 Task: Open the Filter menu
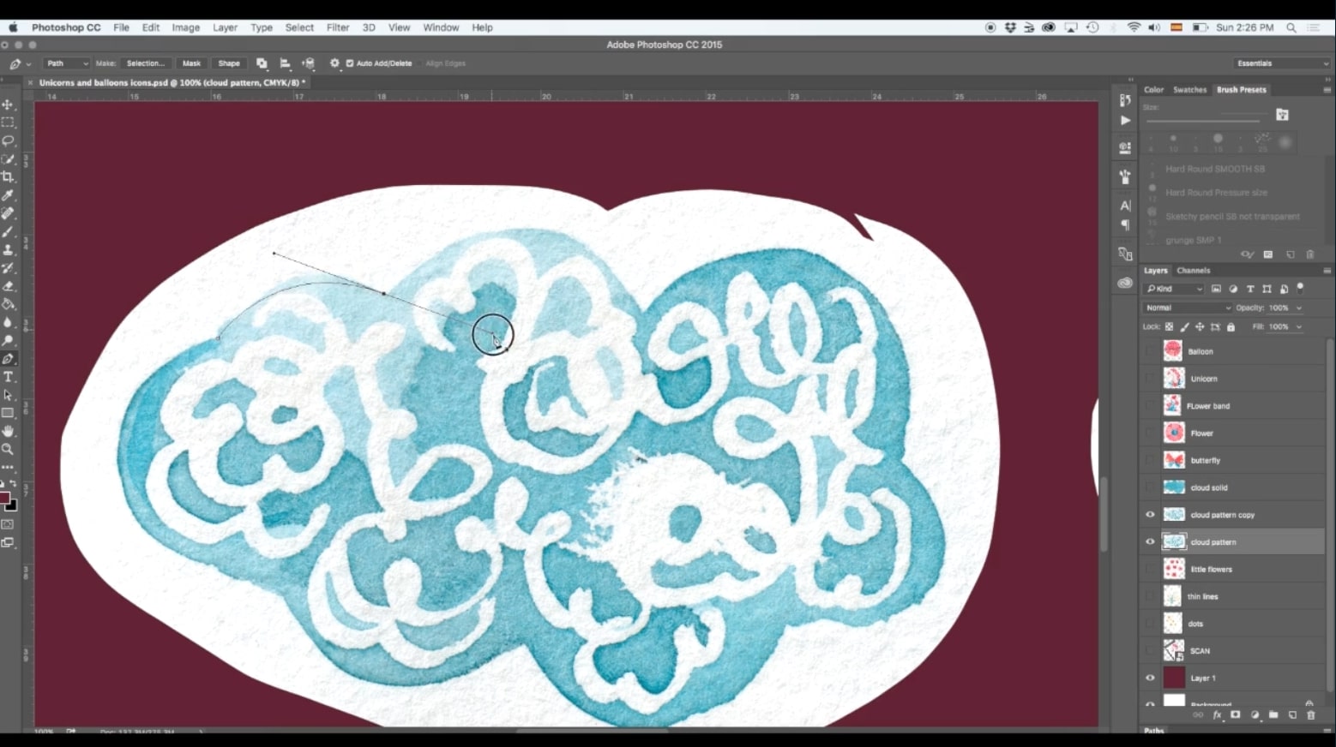click(x=337, y=27)
